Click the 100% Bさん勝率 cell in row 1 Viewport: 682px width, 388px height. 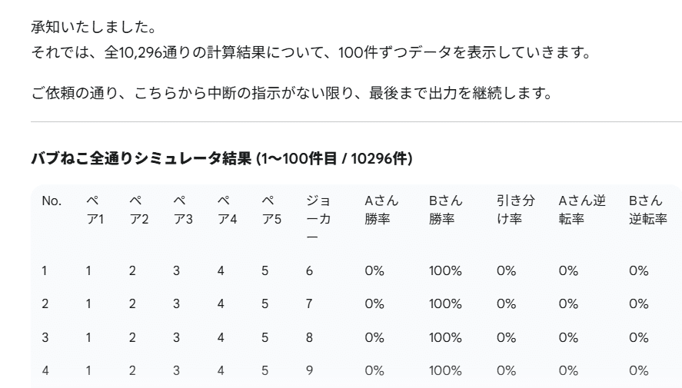point(445,270)
